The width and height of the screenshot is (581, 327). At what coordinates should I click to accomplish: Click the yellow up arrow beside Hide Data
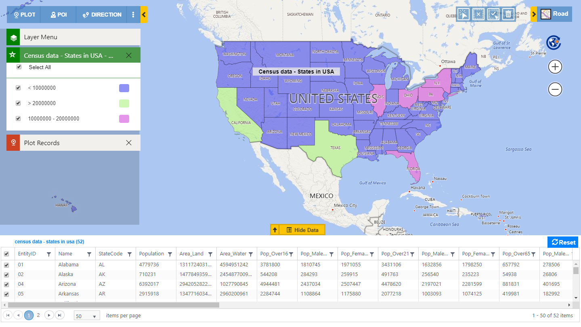(x=275, y=230)
